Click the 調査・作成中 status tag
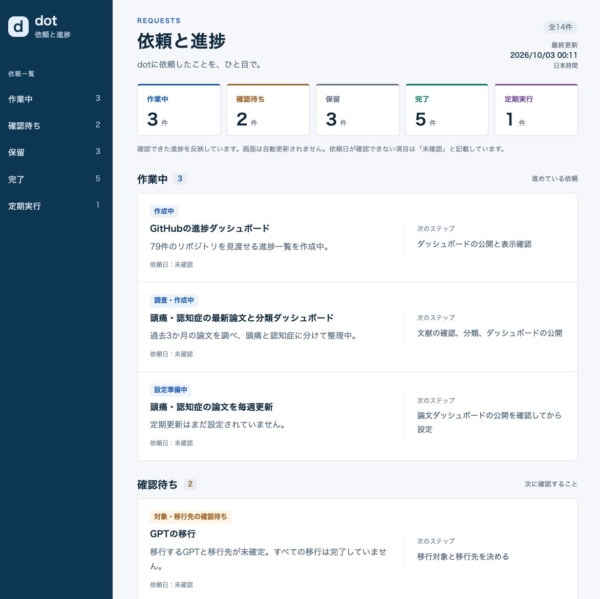 [x=174, y=300]
